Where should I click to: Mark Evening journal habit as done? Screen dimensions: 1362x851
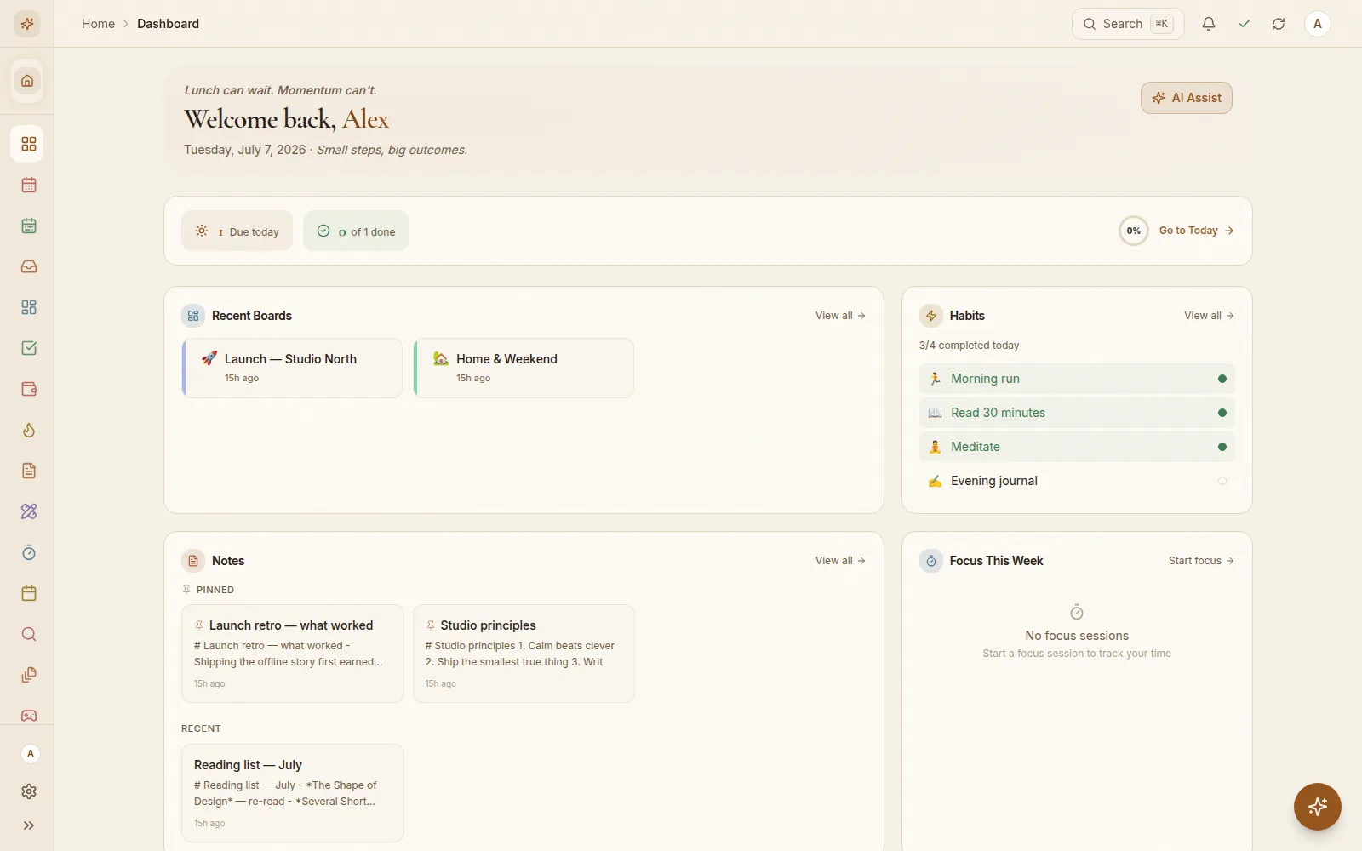coord(1077,481)
